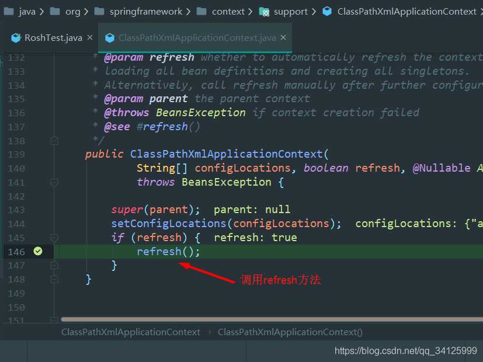Viewport: 483px width, 362px height.
Task: Click the springframework folder icon
Action: (99, 12)
